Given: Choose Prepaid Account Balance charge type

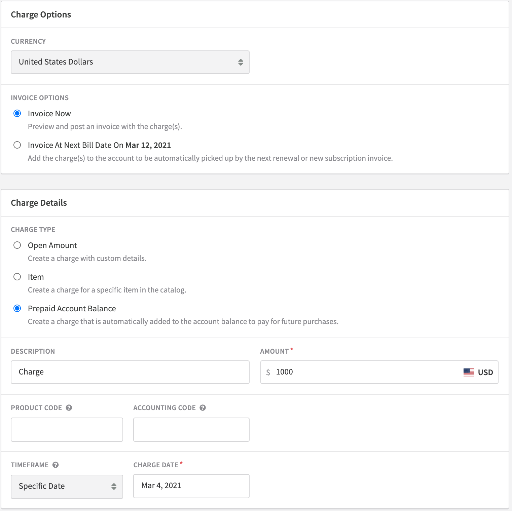Looking at the screenshot, I should [17, 308].
